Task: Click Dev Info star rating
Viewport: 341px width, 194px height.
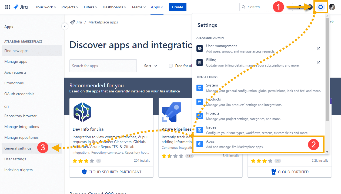Action: 83,161
